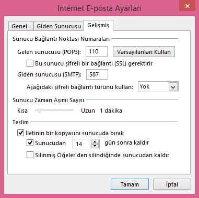Click the İptal button
199x198 pixels.
point(172,184)
